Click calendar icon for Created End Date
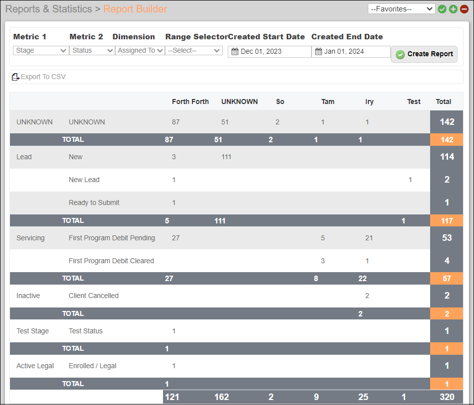Image resolution: width=474 pixels, height=405 pixels. pyautogui.click(x=318, y=52)
